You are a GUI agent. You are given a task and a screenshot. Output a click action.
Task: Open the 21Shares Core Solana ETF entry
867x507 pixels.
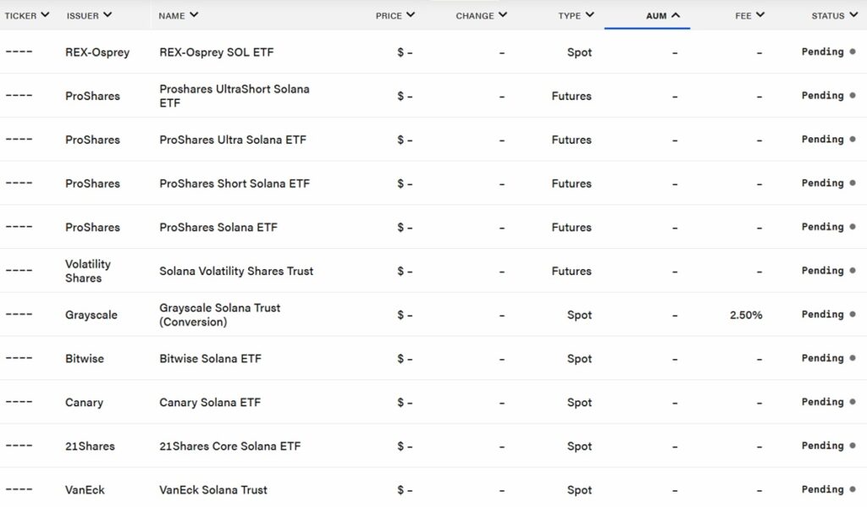(x=229, y=446)
